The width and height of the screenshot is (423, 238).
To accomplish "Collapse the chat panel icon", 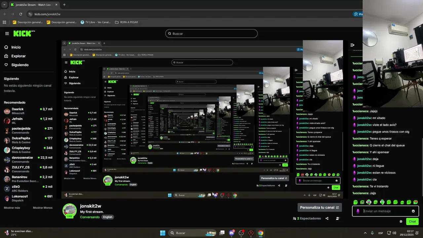I will pos(352,45).
